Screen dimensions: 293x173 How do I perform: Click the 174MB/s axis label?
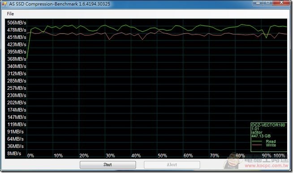click(x=17, y=110)
